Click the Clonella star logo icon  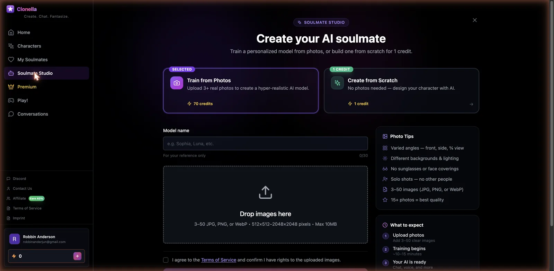click(x=10, y=9)
